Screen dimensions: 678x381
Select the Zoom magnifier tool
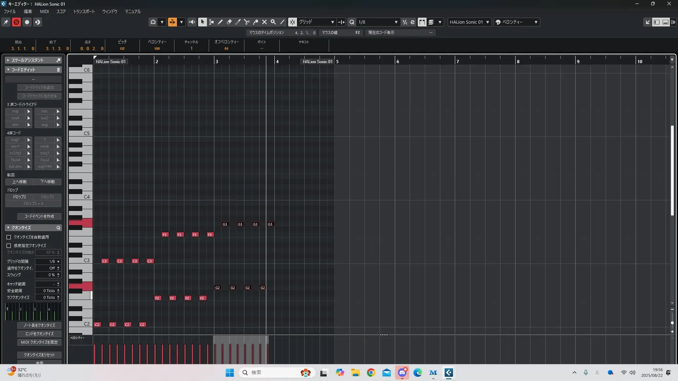coord(273,22)
